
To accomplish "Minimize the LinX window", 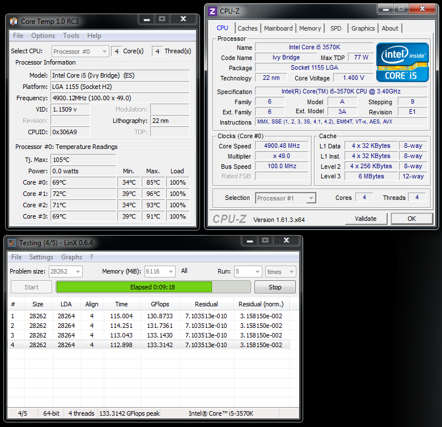I will tap(250, 241).
